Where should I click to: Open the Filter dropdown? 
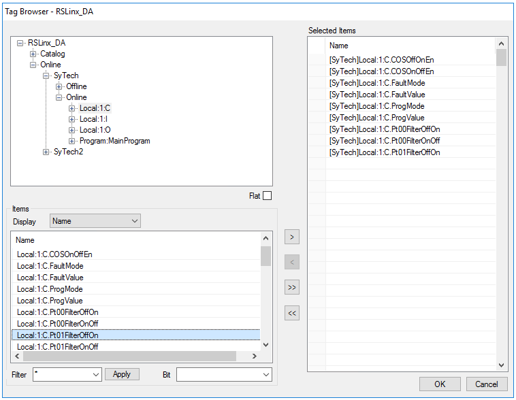96,375
